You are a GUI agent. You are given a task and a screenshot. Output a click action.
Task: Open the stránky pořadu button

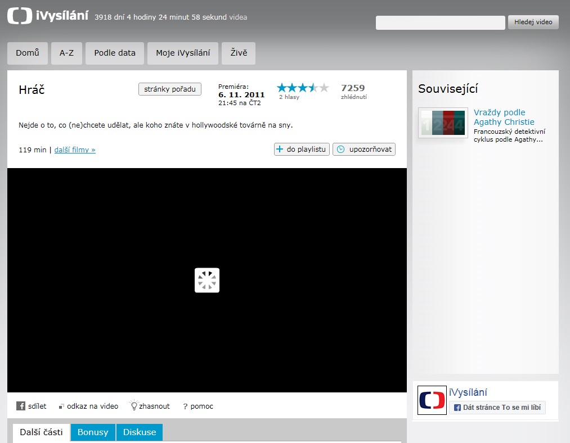coord(170,89)
